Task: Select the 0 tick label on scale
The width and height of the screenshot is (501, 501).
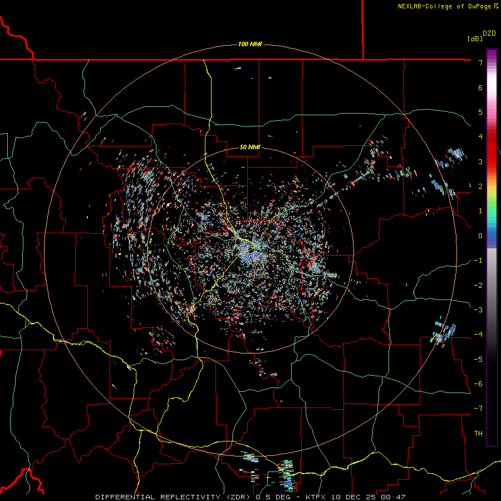Action: (x=480, y=236)
